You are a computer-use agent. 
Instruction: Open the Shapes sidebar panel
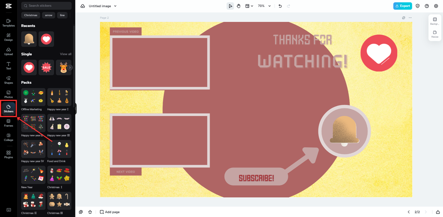[9, 80]
